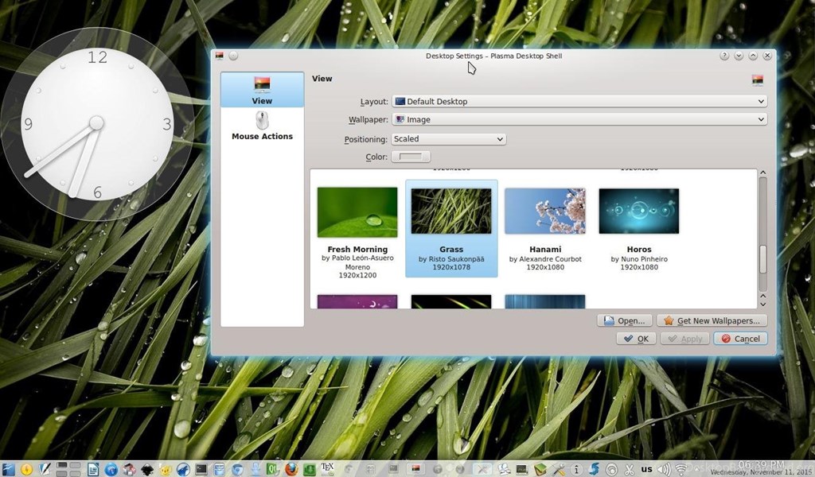
Task: Click the help question mark in title bar
Action: (724, 56)
